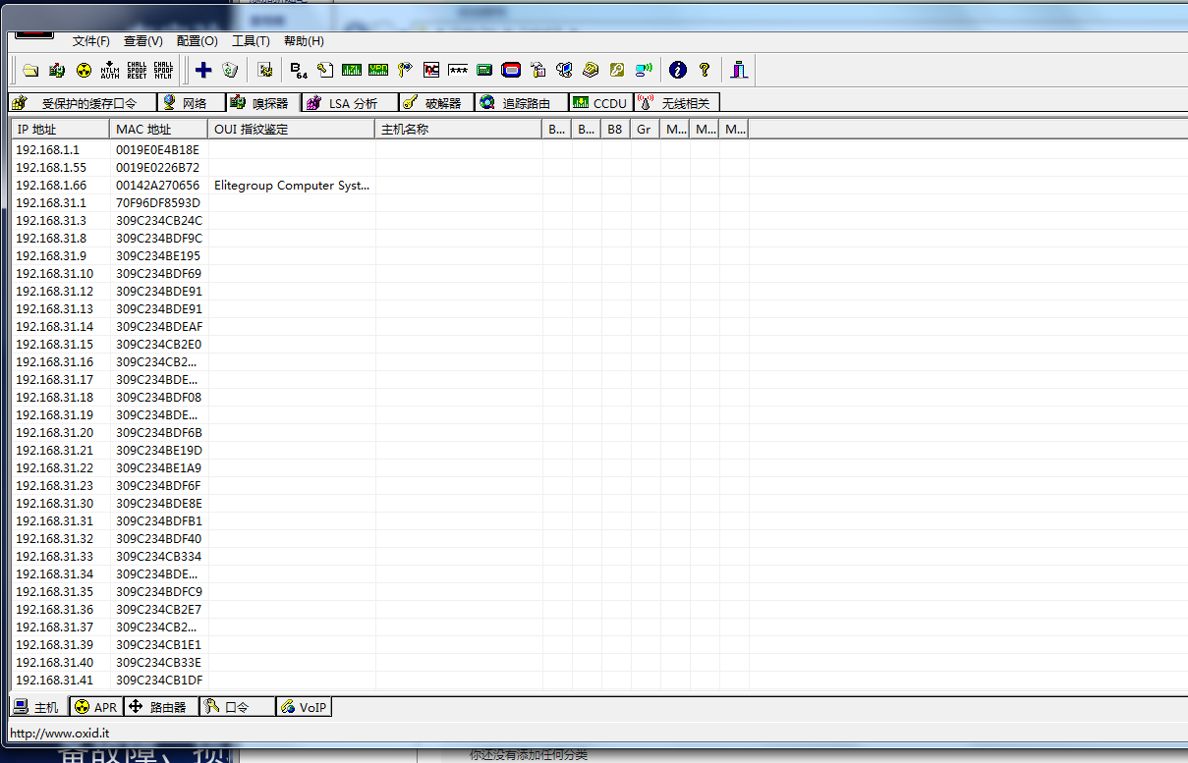Switch to the CCDU tab
The width and height of the screenshot is (1188, 763).
pos(600,103)
